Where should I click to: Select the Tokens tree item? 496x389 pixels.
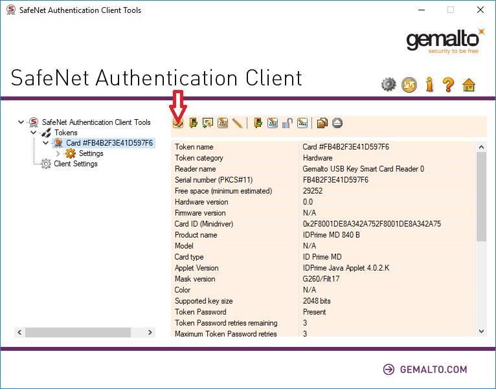point(66,133)
